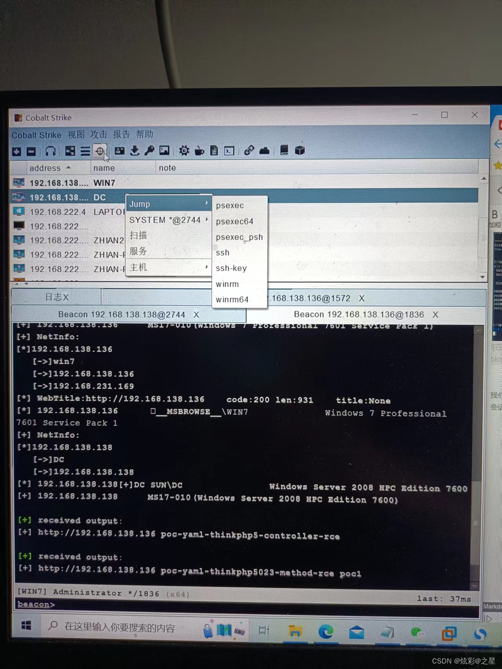Viewport: 502px width, 669px height.
Task: Click the book help icon
Action: (x=284, y=150)
